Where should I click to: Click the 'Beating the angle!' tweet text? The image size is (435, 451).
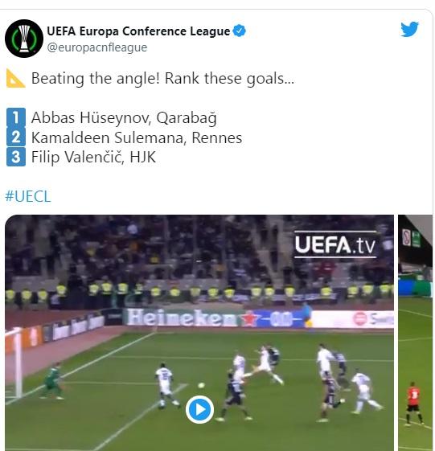[x=163, y=79]
